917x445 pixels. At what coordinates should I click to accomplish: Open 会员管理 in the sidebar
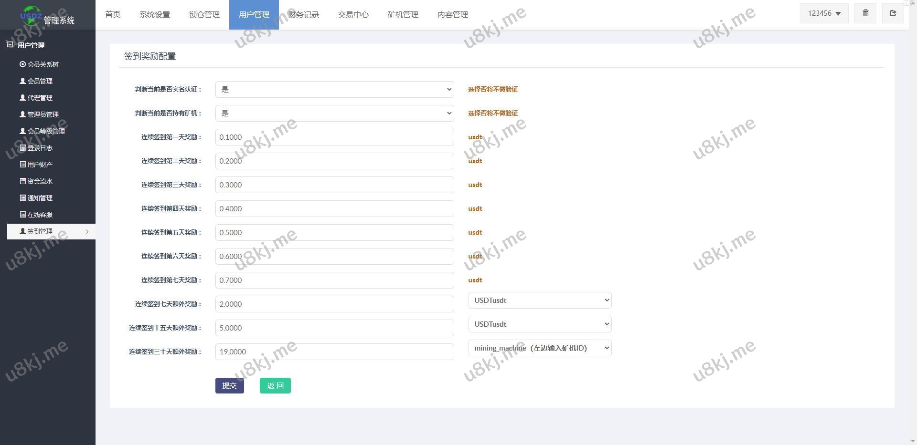pos(40,81)
